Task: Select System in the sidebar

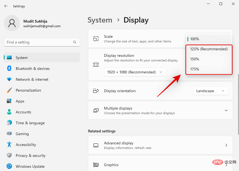Action: coord(21,58)
